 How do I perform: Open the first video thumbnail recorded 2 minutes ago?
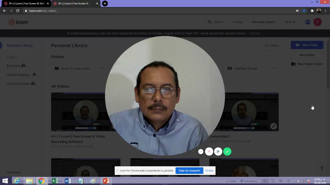point(78,112)
